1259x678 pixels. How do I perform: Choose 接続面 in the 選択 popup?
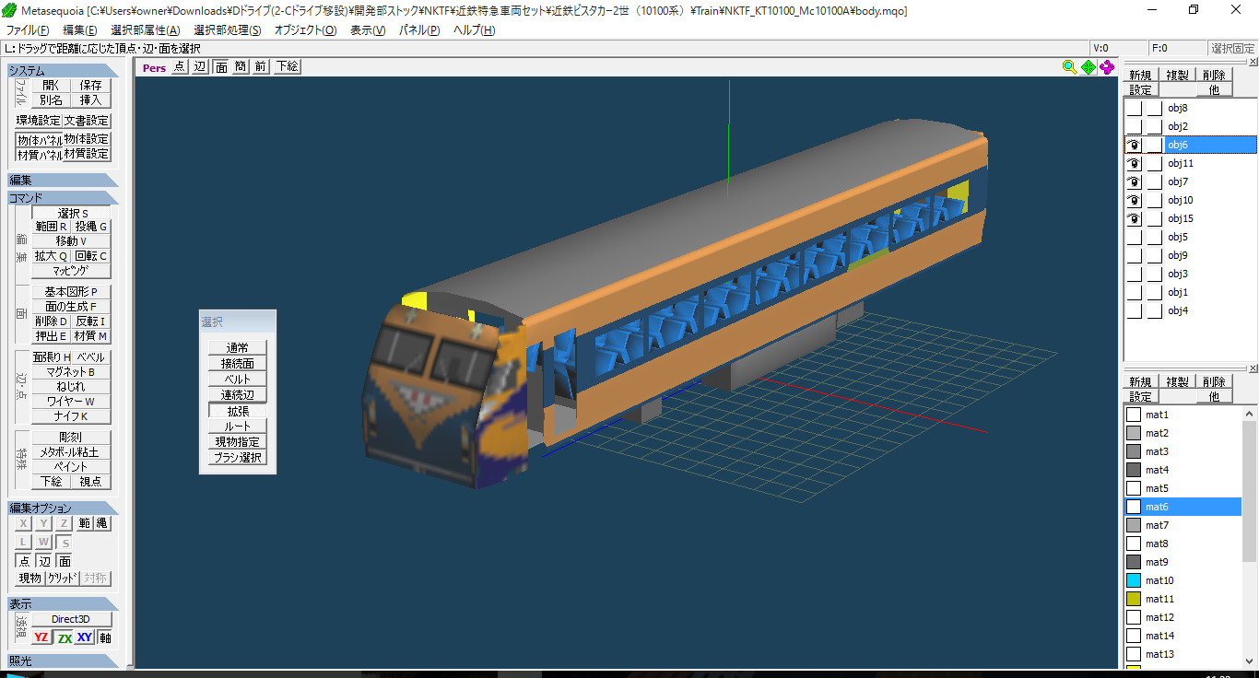(238, 364)
